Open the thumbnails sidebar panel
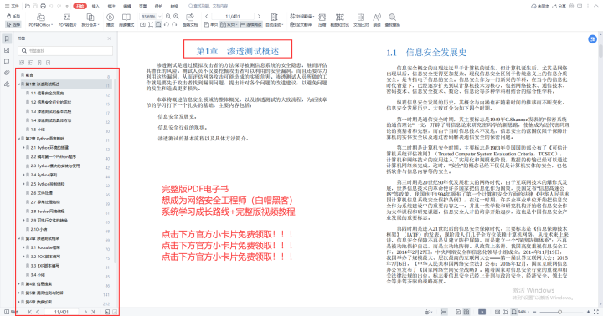The image size is (603, 316). [x=7, y=50]
